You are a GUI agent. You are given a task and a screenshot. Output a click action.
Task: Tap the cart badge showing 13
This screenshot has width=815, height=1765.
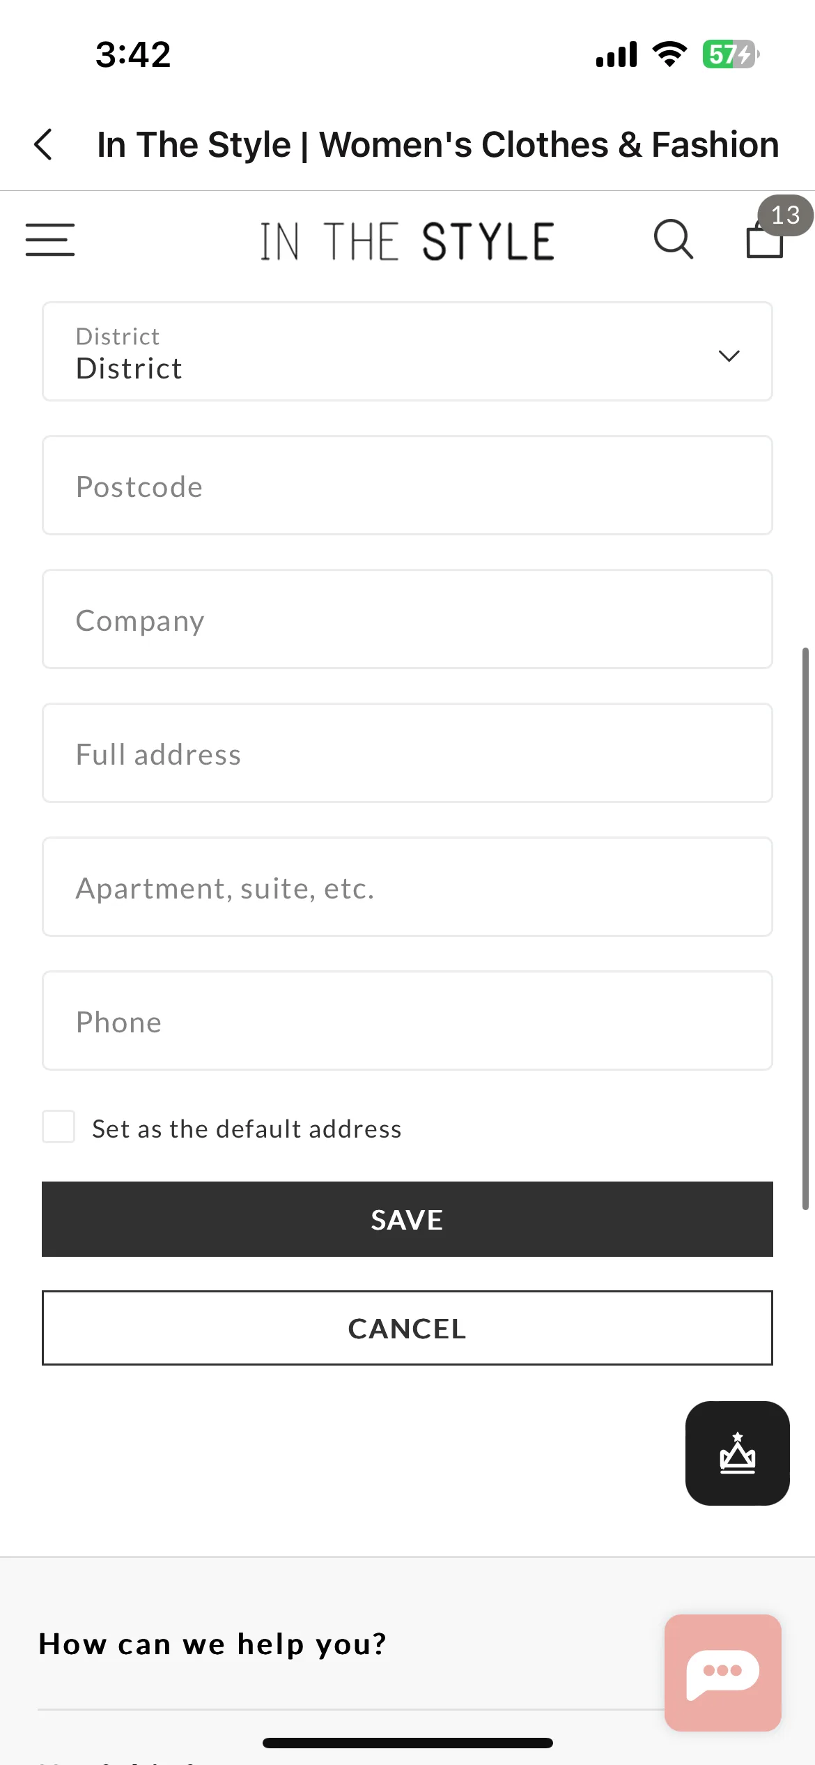(x=786, y=215)
